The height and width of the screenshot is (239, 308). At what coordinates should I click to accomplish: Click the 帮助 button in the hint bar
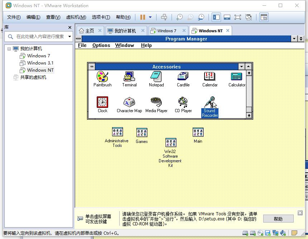[x=278, y=219]
